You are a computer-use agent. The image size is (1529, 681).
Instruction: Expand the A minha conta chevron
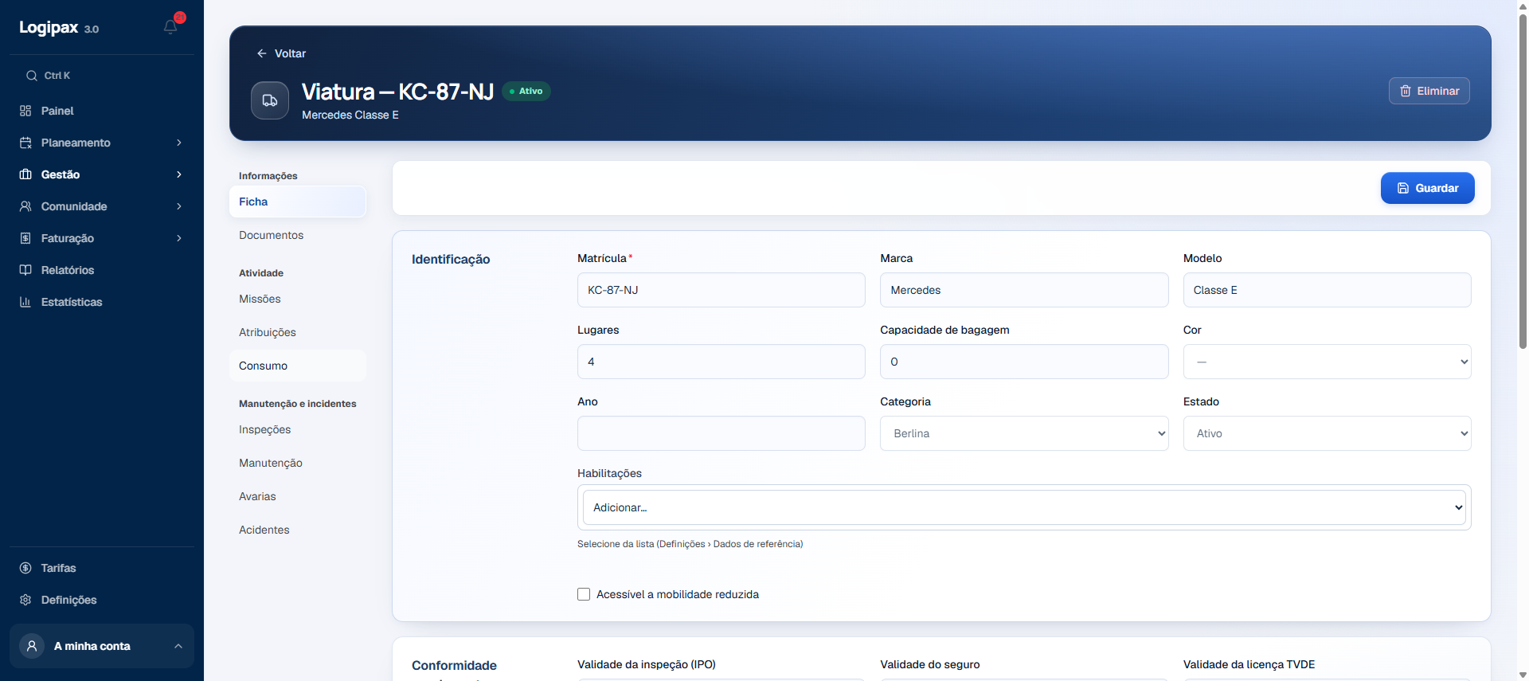178,646
